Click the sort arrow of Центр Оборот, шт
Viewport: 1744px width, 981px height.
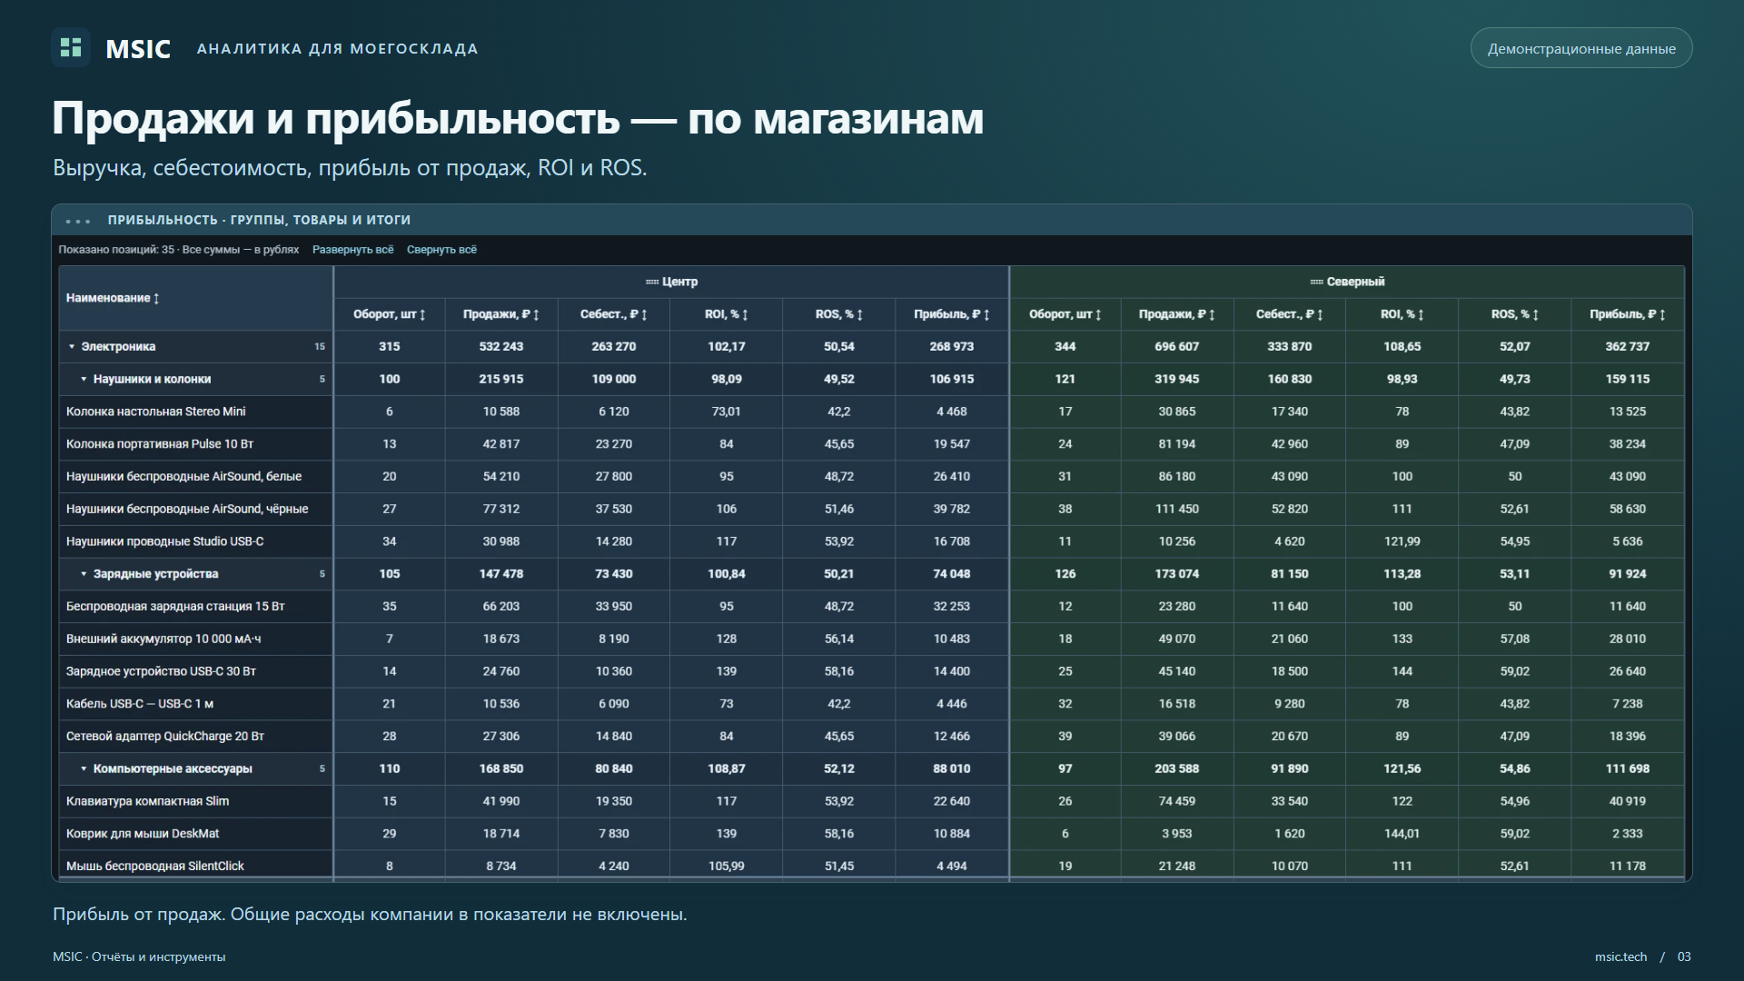pyautogui.click(x=422, y=314)
